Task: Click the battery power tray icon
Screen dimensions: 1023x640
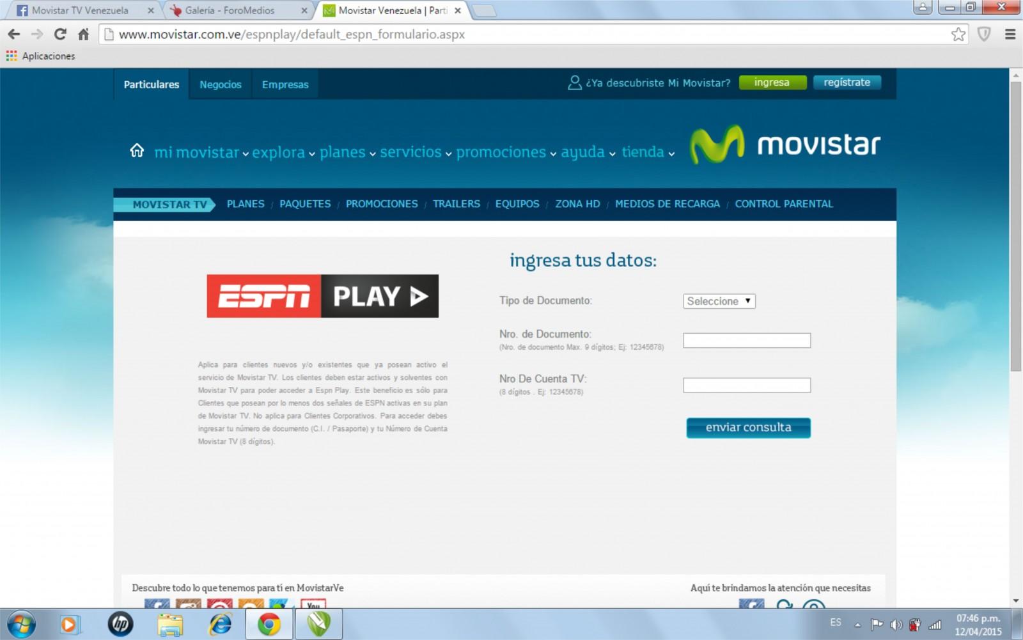Action: (x=915, y=625)
